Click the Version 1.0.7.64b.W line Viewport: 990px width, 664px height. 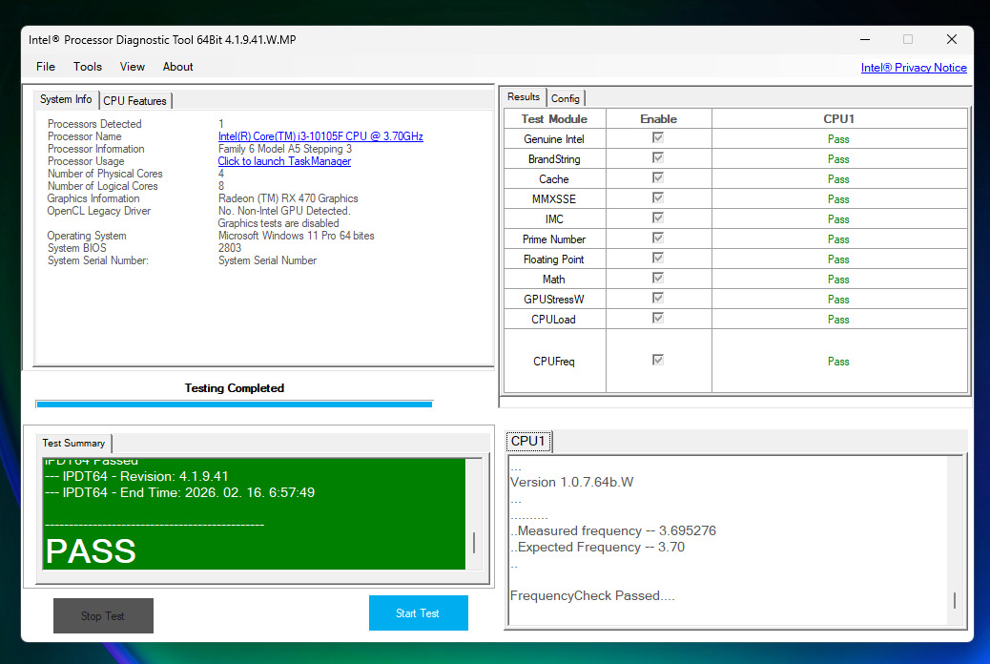(x=571, y=482)
